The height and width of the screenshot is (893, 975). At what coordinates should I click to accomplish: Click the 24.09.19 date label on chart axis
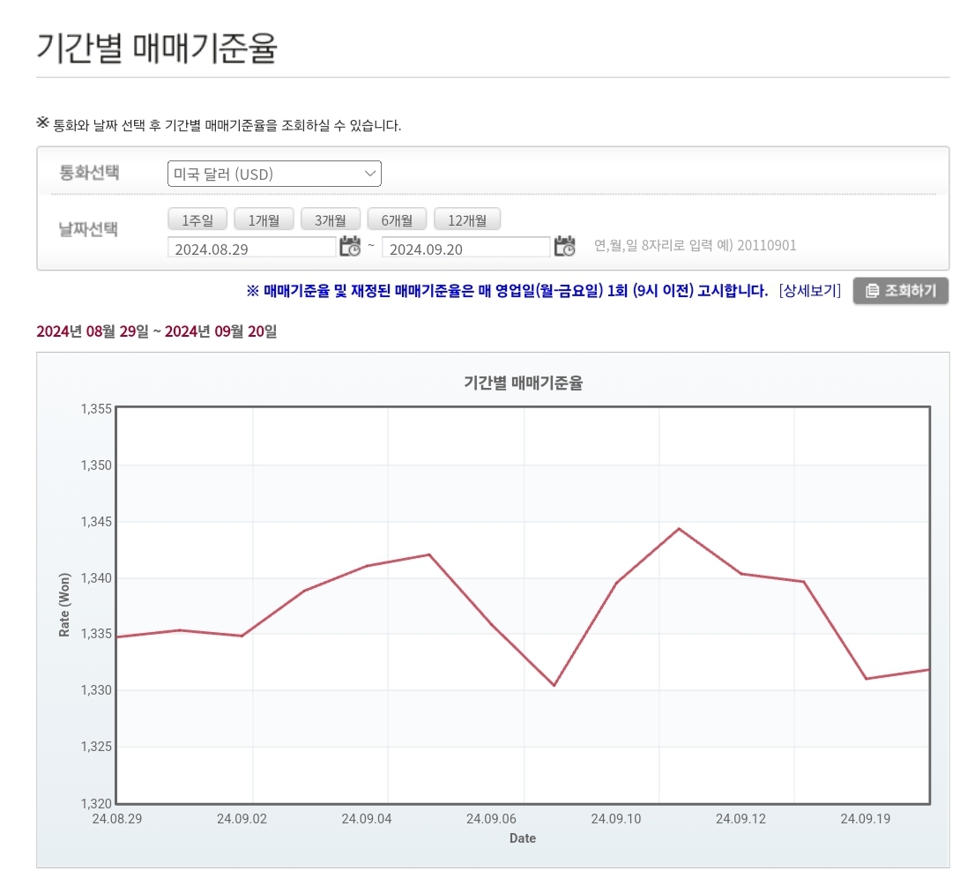pyautogui.click(x=865, y=818)
